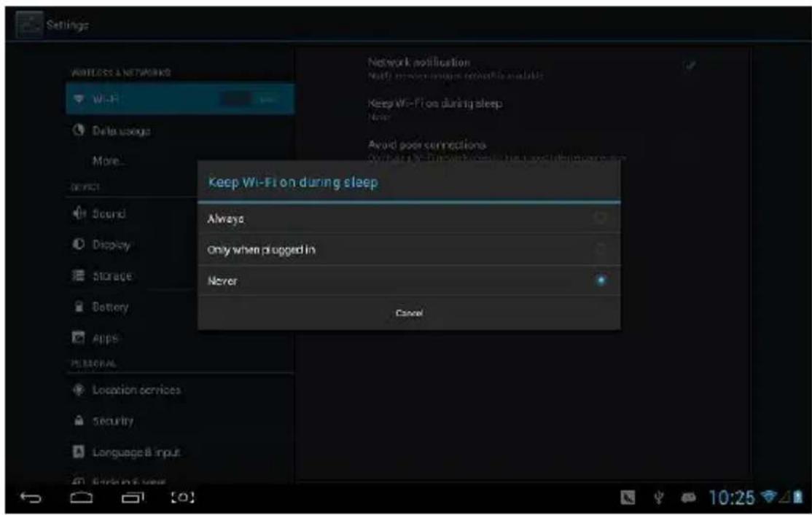Tap the battery status icon in system bar
This screenshot has width=812, height=515.
click(x=798, y=497)
